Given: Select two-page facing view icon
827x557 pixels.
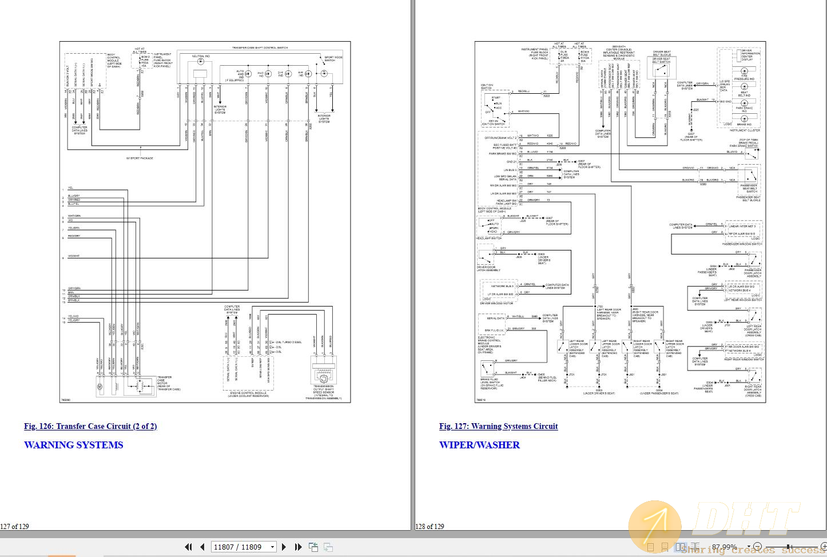Looking at the screenshot, I should point(681,547).
